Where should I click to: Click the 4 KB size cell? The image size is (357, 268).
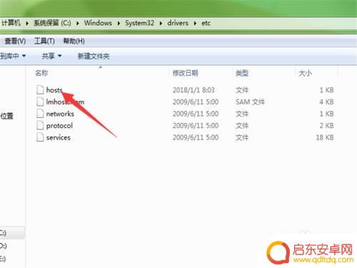point(326,102)
